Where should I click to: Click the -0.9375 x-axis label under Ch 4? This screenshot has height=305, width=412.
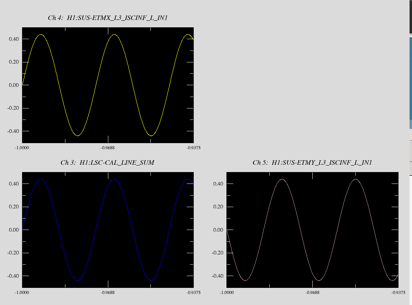point(194,148)
